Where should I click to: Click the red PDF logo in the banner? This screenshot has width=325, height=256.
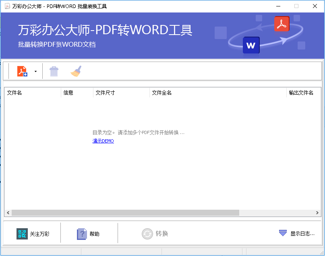(x=282, y=24)
